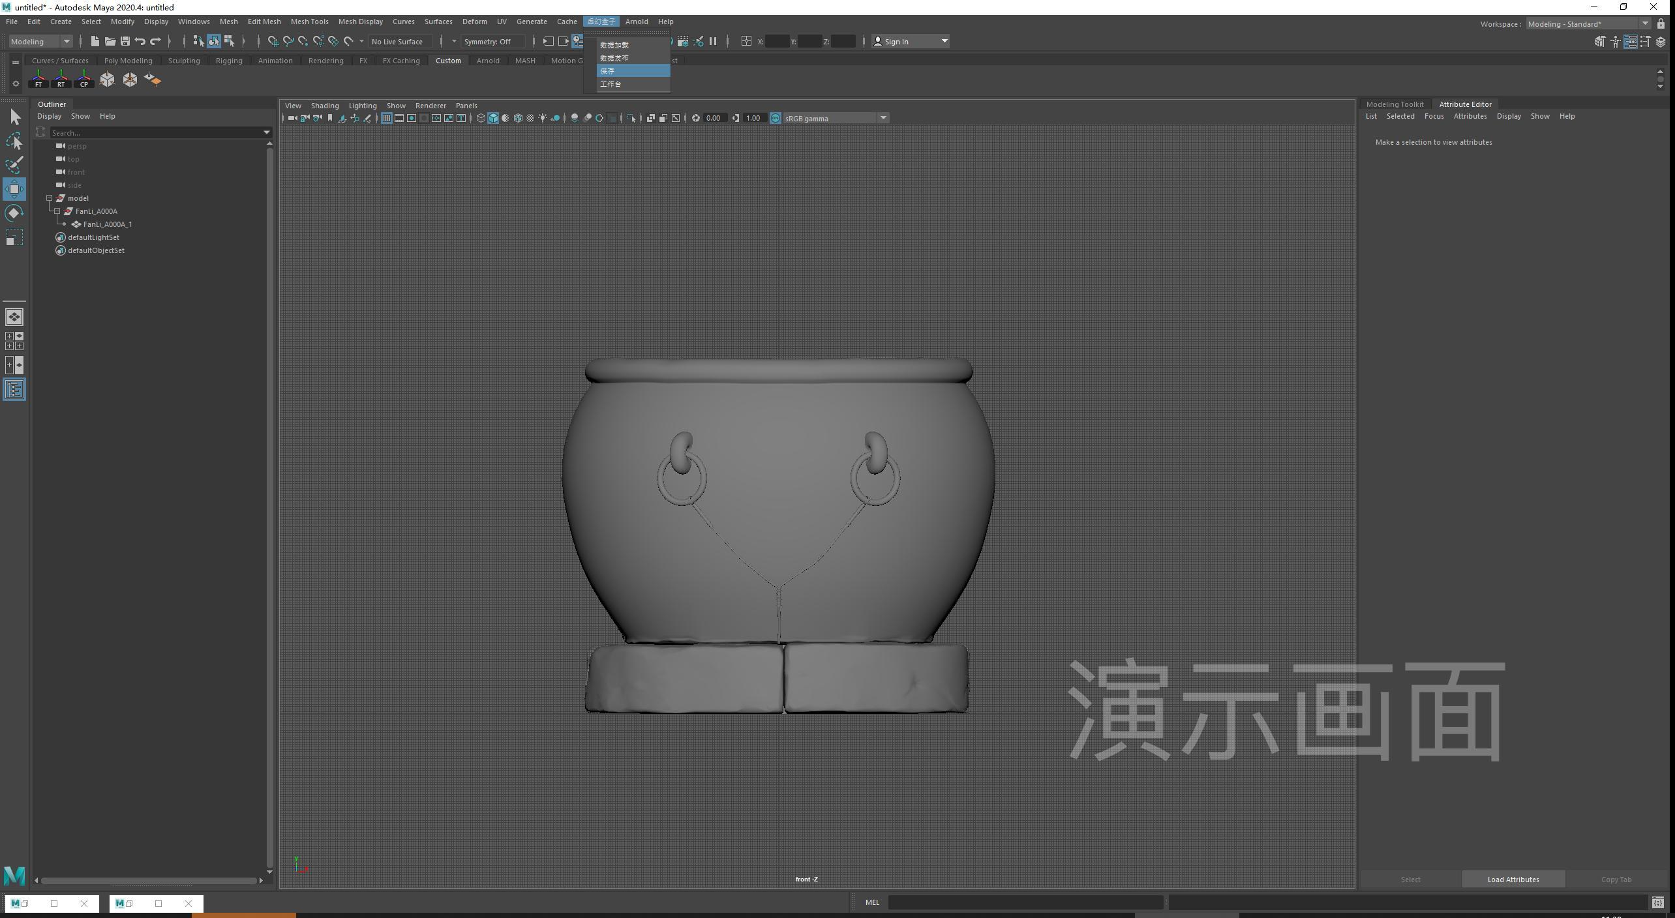Open the viewport Renderer menu

tap(430, 106)
